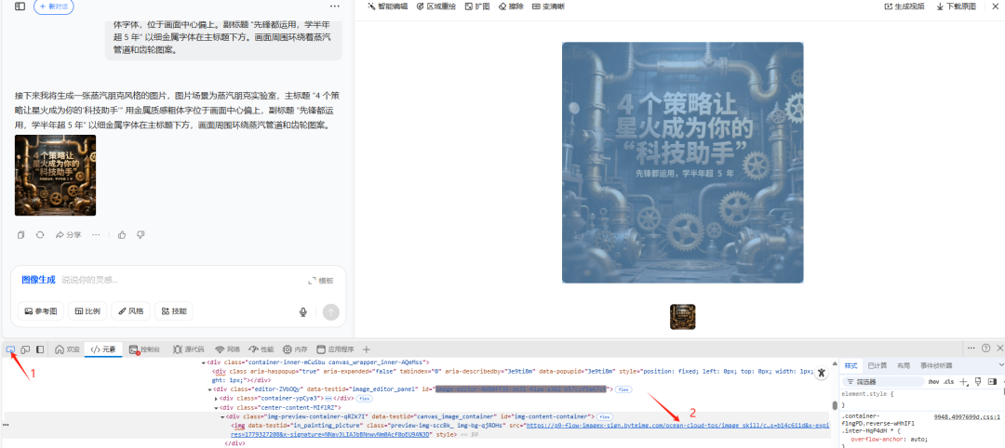Copy the assistant response

pyautogui.click(x=21, y=235)
